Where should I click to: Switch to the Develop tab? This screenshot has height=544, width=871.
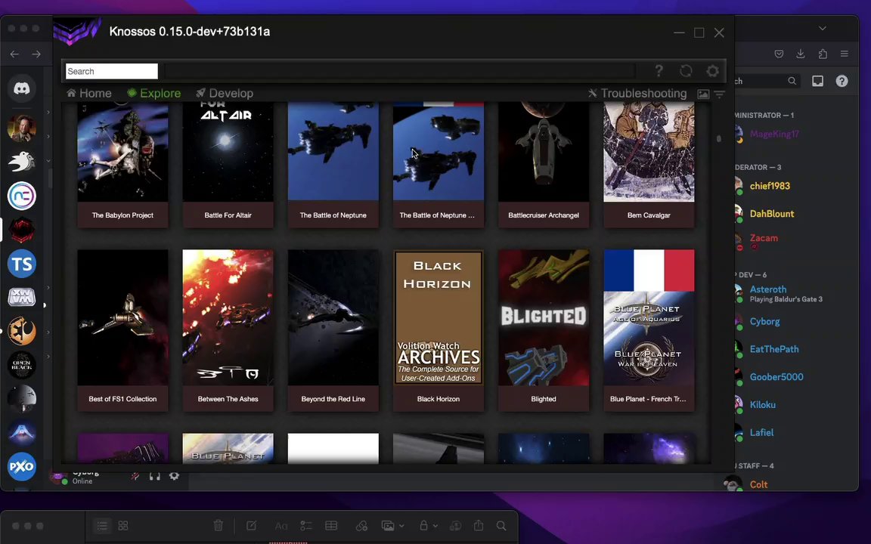point(225,93)
